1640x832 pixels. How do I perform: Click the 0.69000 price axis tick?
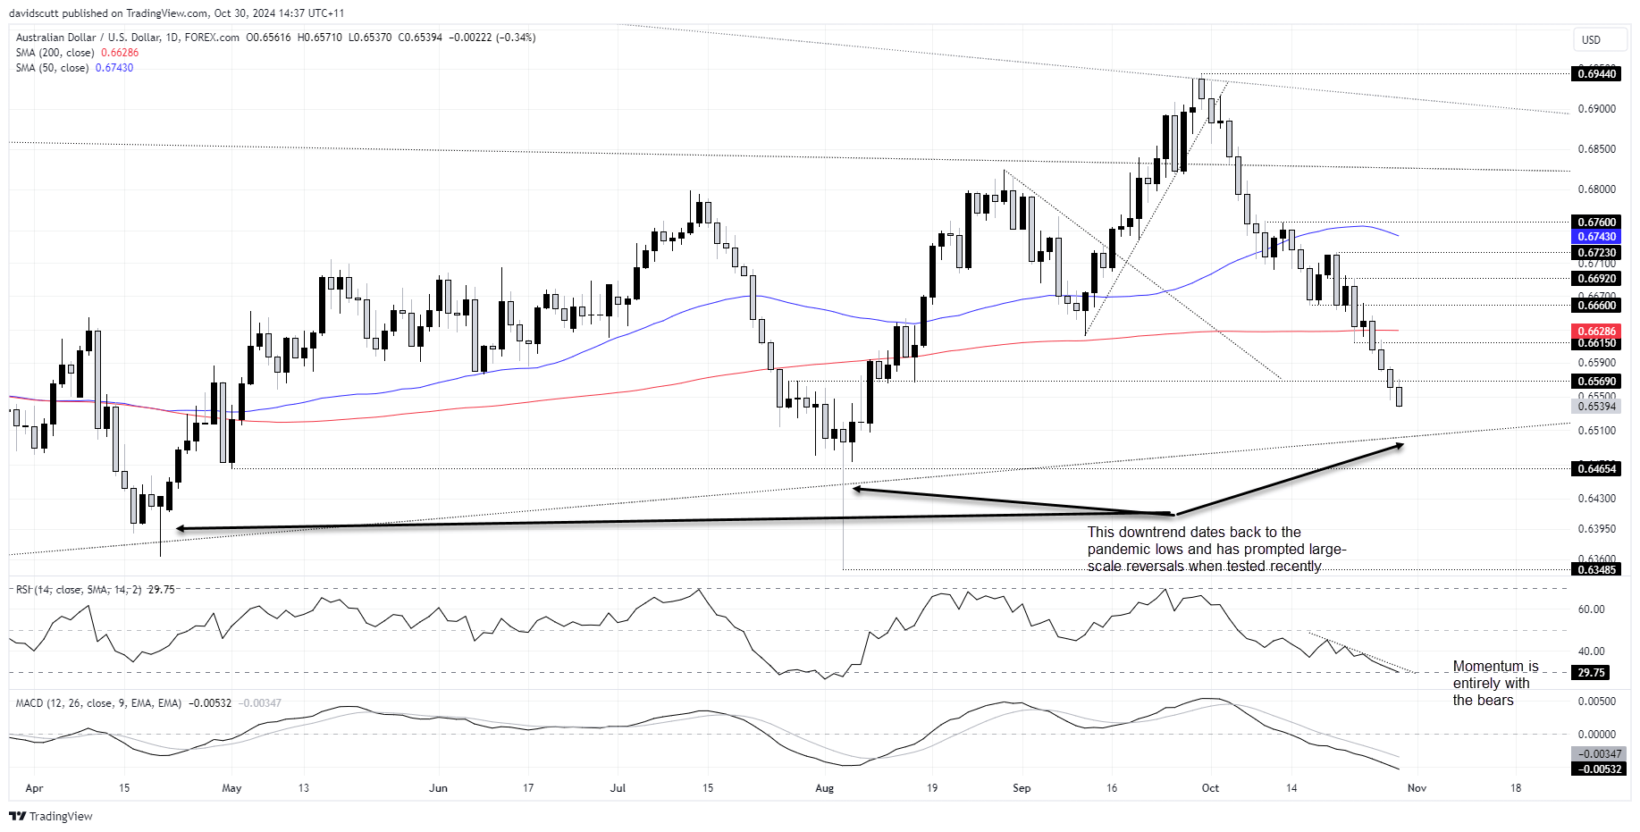click(1596, 109)
